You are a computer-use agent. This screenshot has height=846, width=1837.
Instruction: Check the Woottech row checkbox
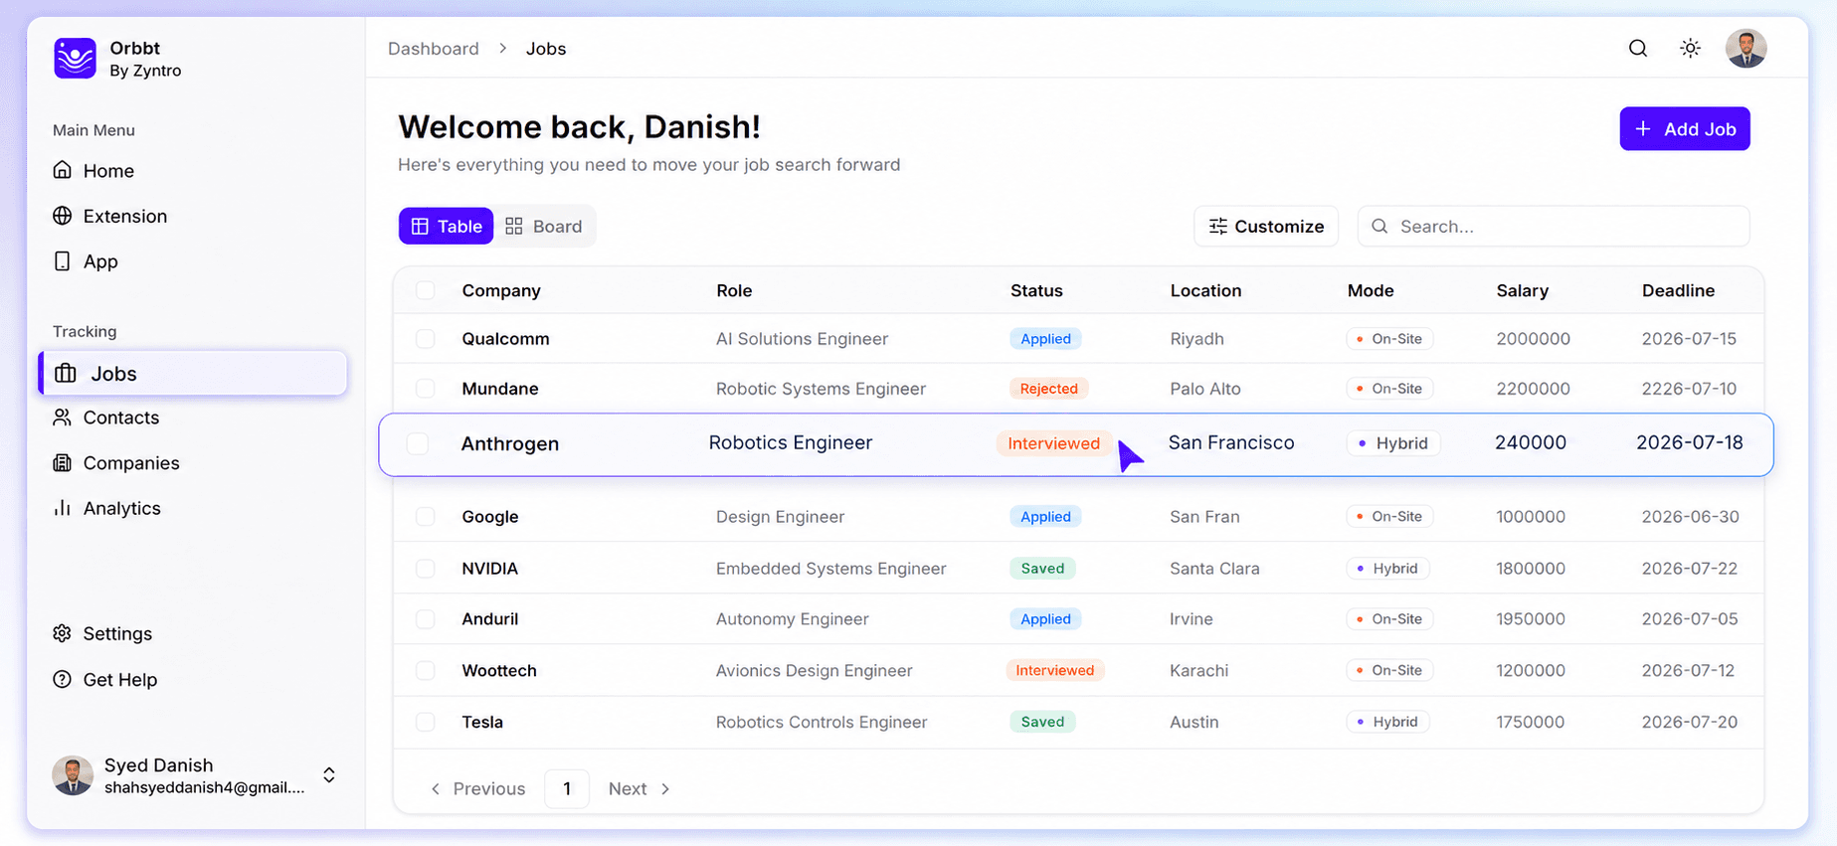tap(426, 671)
